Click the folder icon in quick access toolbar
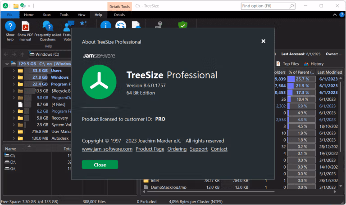 coord(16,6)
